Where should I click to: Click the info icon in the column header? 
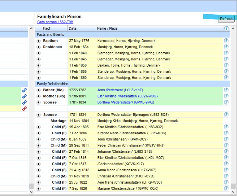point(226,28)
